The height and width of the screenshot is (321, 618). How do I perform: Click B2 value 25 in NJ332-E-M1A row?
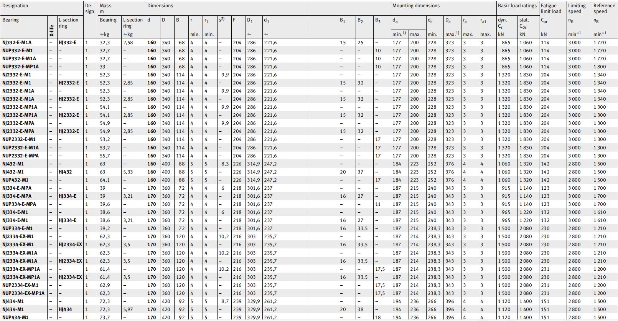pyautogui.click(x=361, y=43)
